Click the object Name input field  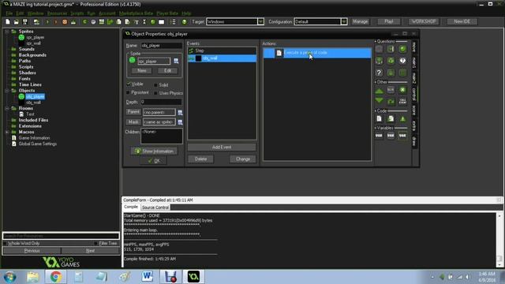point(161,46)
